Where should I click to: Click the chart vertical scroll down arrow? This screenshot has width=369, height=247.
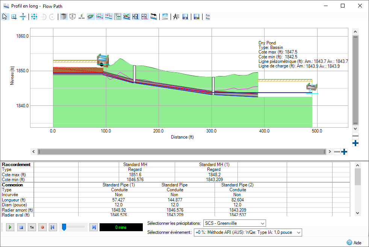click(x=355, y=129)
